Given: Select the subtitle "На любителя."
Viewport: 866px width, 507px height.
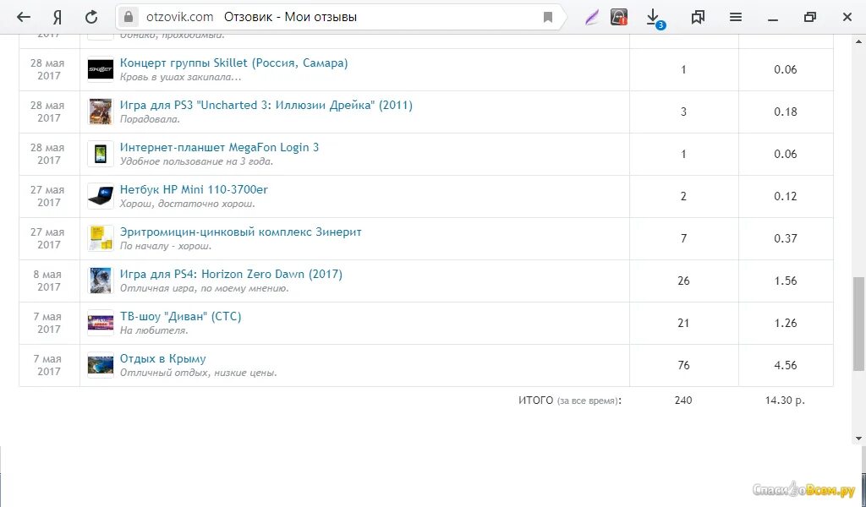Looking at the screenshot, I should click(154, 330).
